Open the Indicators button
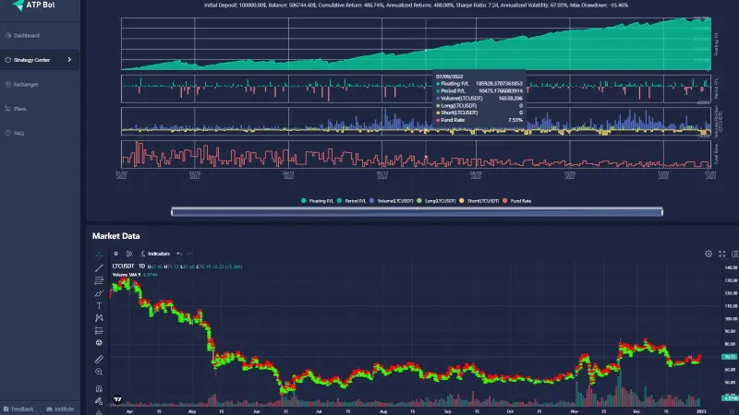This screenshot has width=739, height=415. [156, 254]
